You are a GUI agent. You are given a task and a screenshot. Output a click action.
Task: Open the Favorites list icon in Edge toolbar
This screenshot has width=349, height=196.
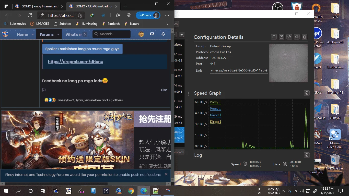[x=118, y=15]
